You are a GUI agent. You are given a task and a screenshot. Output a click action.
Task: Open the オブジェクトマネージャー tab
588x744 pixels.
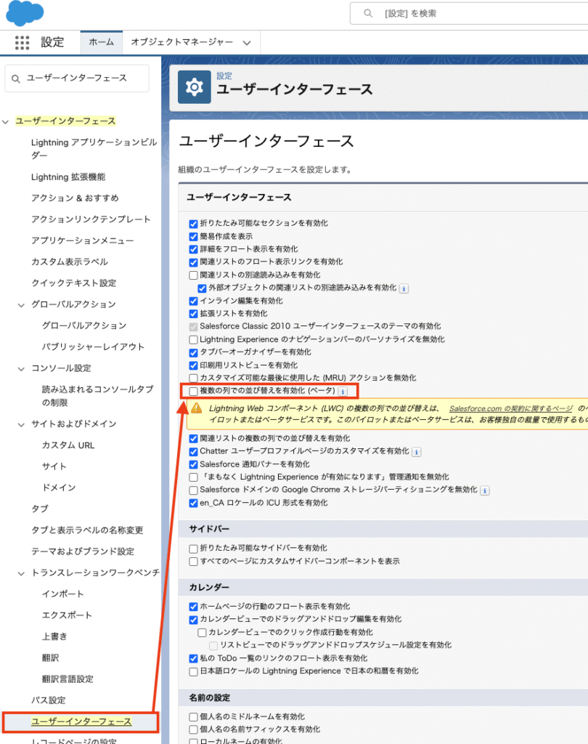(181, 42)
